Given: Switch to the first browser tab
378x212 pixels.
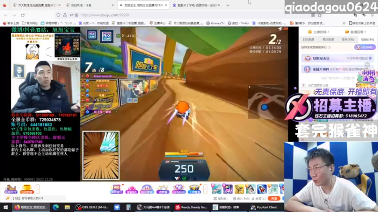Looking at the screenshot, I should (x=37, y=5).
